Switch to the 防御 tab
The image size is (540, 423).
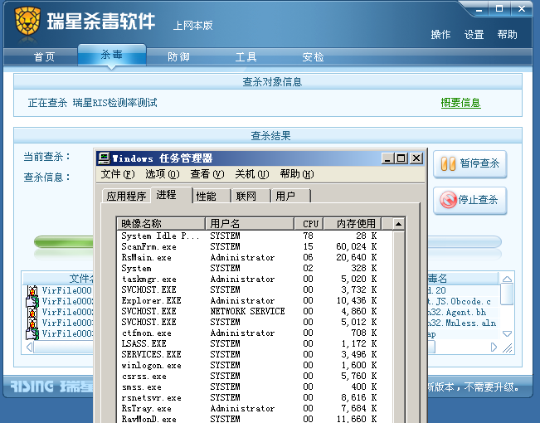[x=178, y=57]
